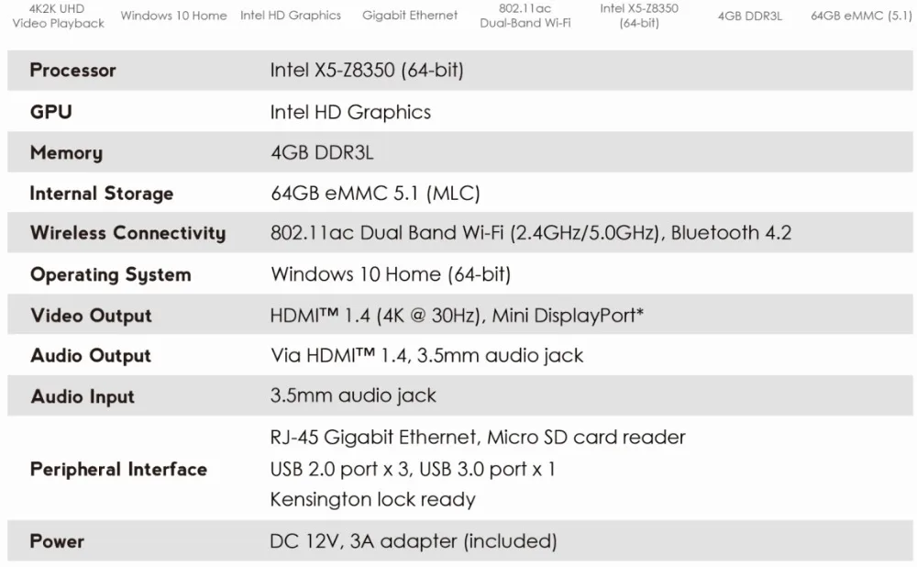Select the 4GB DDR3L memory value in the table
Image resolution: width=917 pixels, height=567 pixels.
[322, 152]
